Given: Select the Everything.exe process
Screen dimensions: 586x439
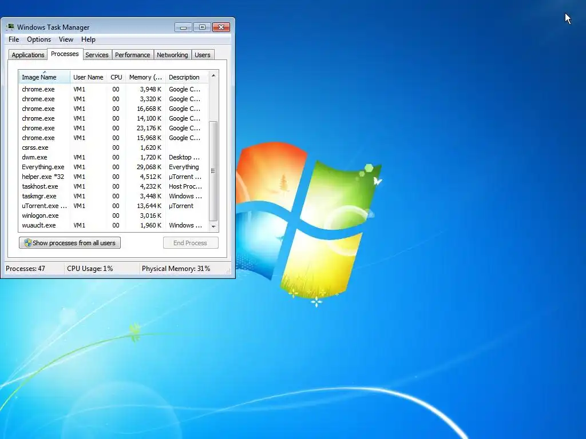Looking at the screenshot, I should pyautogui.click(x=113, y=167).
